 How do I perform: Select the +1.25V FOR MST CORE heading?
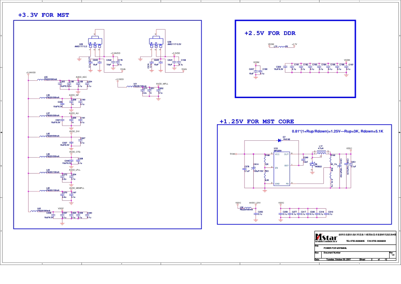pos(256,122)
